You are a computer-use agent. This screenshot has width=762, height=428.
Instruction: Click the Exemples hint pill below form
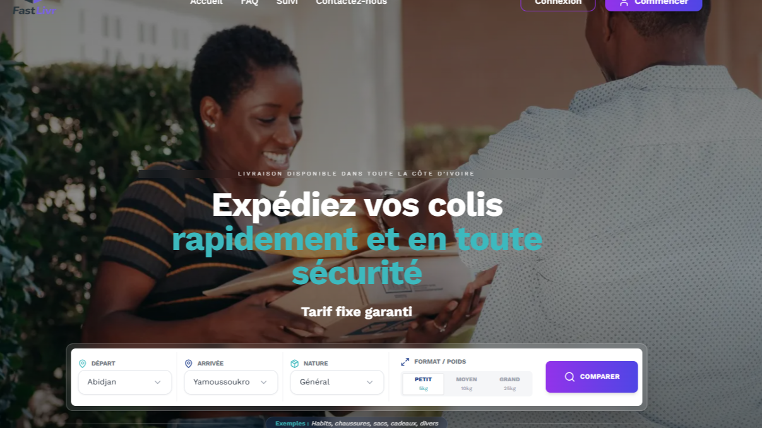356,423
